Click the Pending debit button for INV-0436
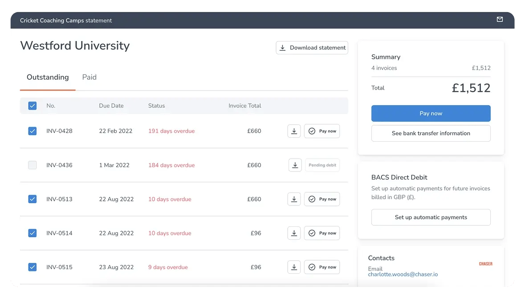The image size is (525, 299). click(322, 165)
